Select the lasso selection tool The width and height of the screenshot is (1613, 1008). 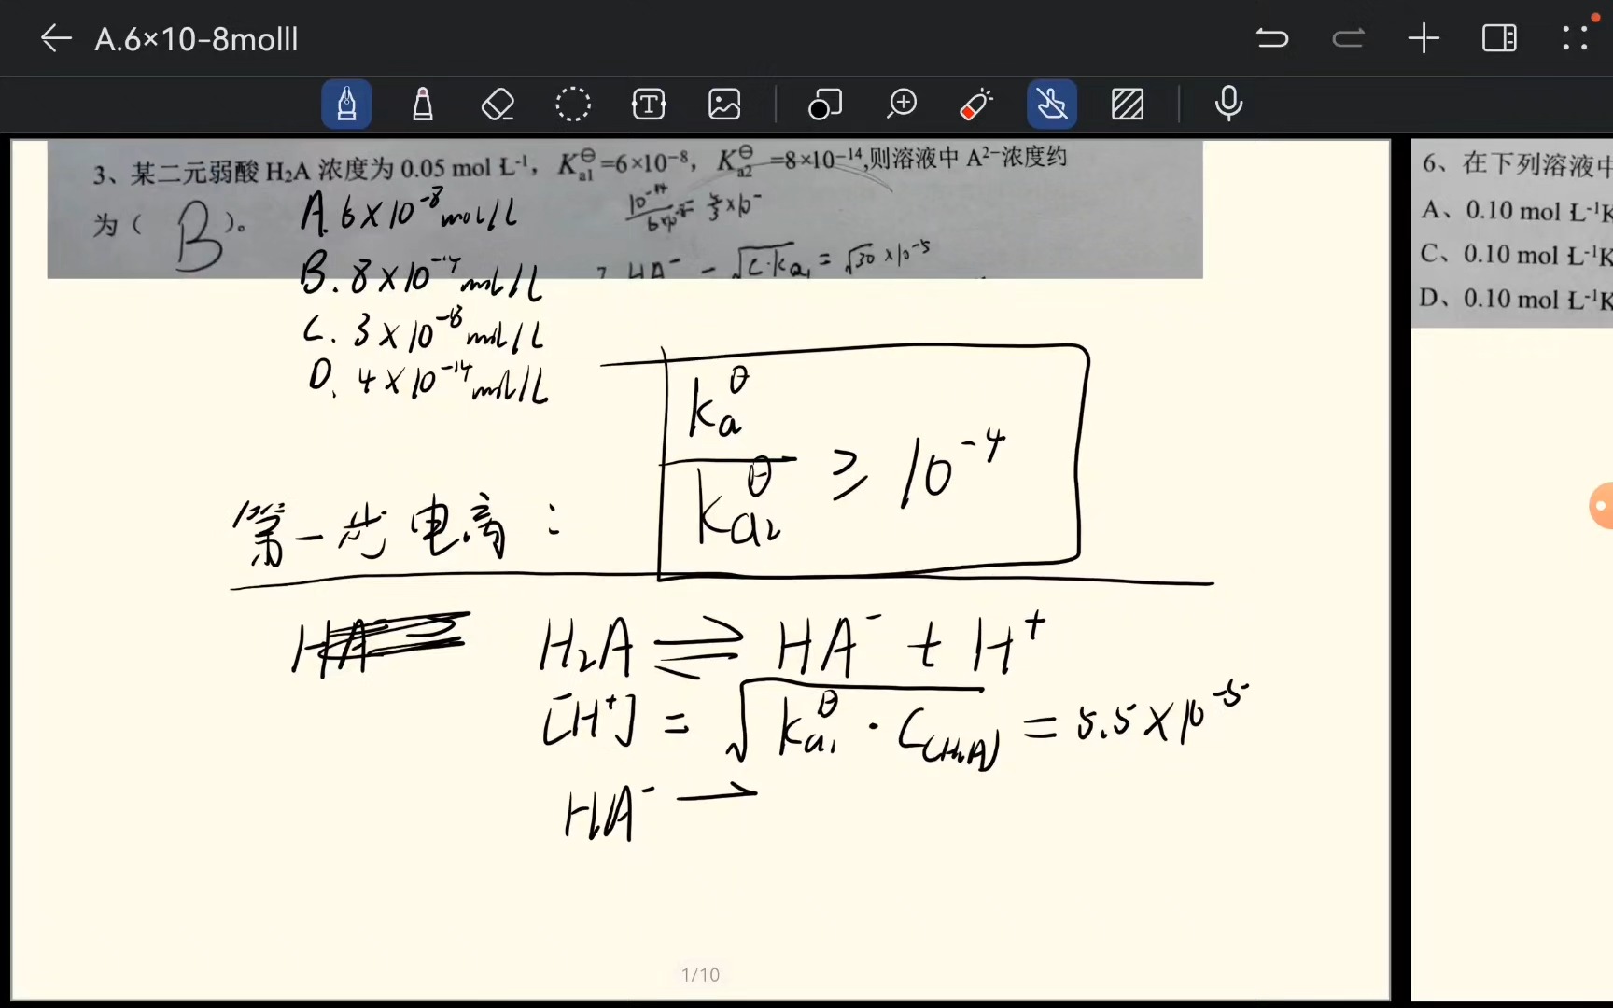pyautogui.click(x=573, y=104)
